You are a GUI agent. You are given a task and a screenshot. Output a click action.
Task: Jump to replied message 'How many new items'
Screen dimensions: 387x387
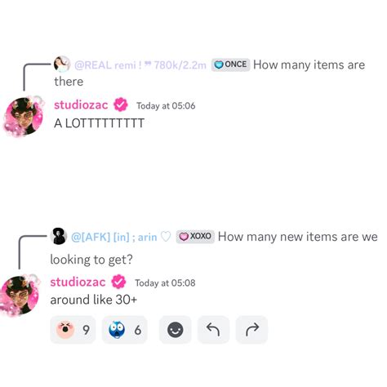tap(298, 237)
